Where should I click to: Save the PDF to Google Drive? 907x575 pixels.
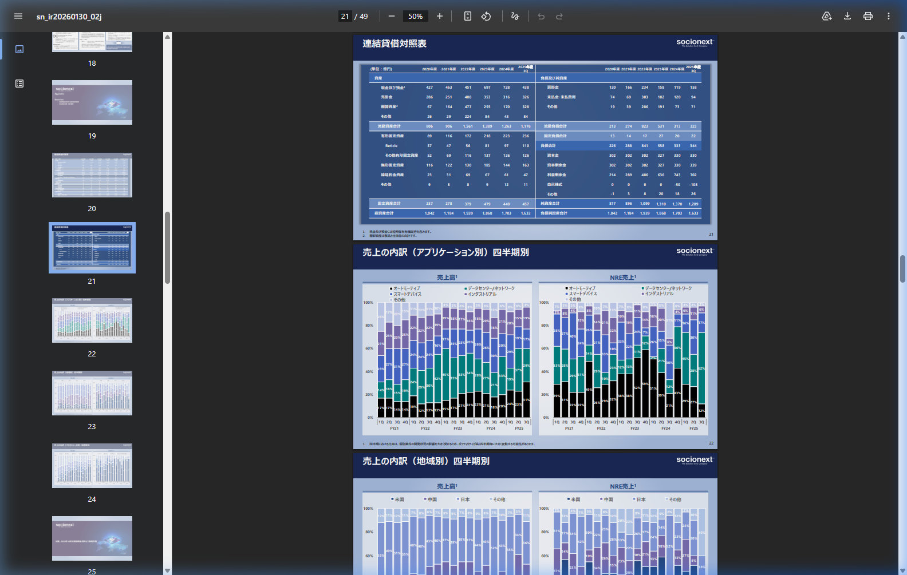pyautogui.click(x=827, y=16)
